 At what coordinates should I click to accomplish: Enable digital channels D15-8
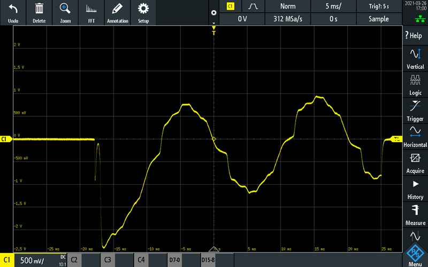point(208,260)
